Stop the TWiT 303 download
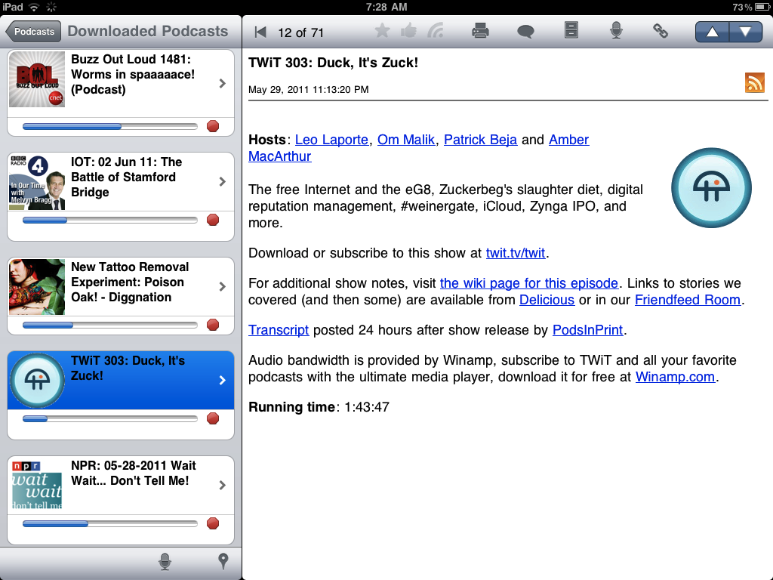 click(213, 418)
